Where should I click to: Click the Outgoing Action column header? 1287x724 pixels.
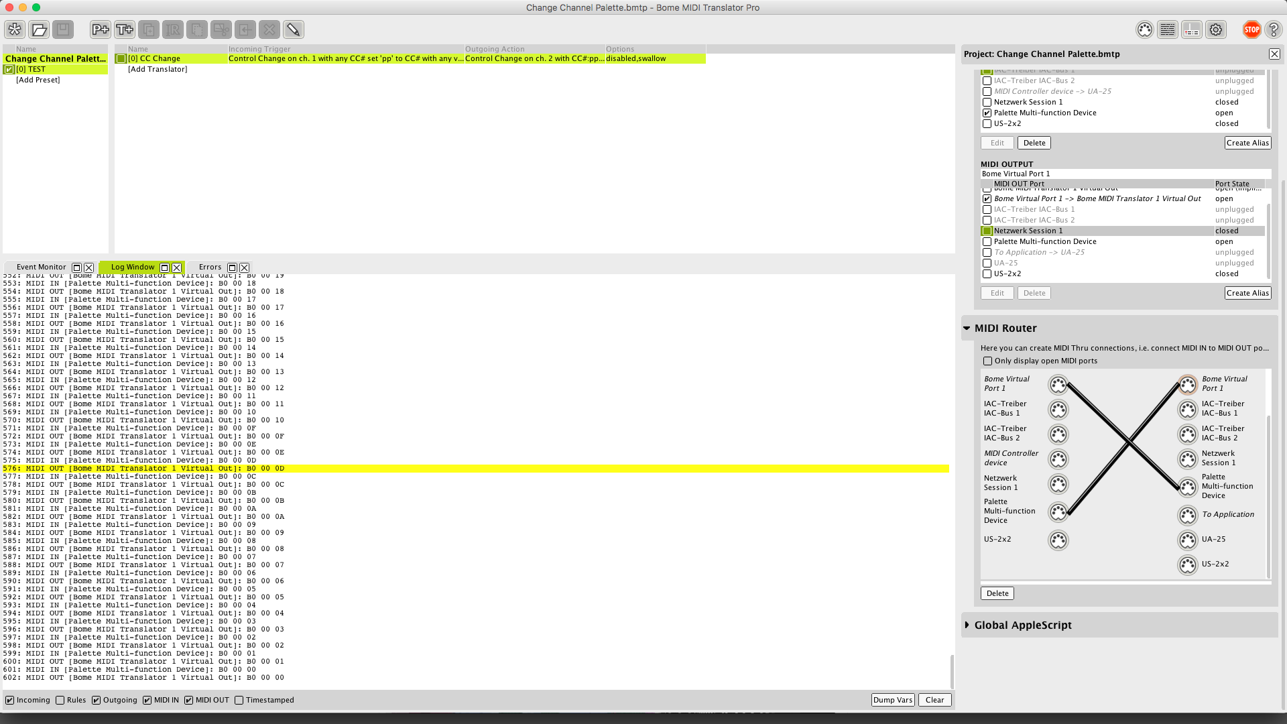[x=534, y=49]
